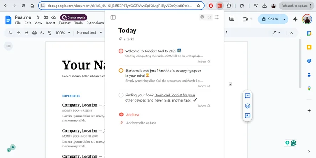
Task: Open Google Maps in the side panel
Action: [x=309, y=88]
